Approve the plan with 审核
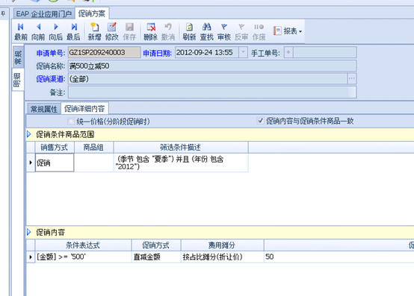The image size is (414, 296). [224, 31]
